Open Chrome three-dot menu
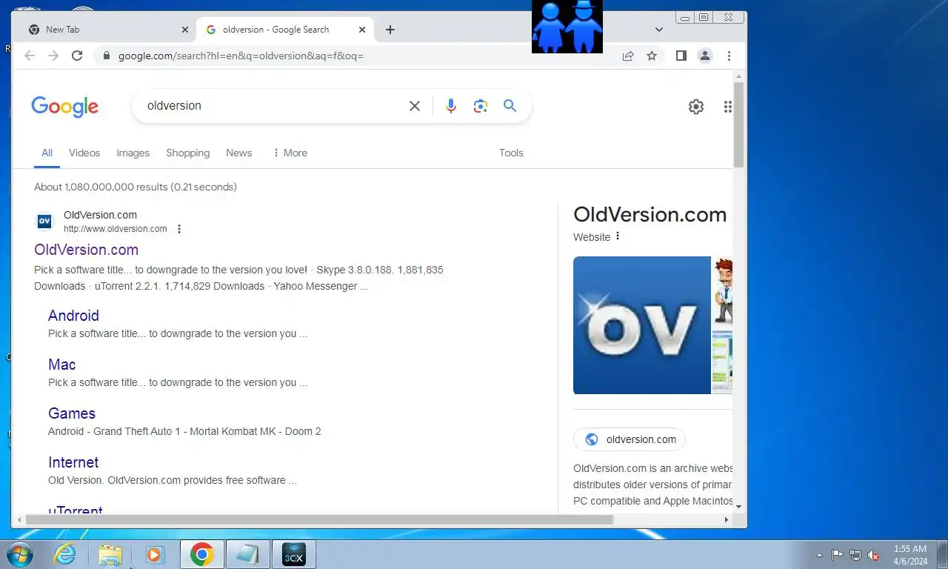The height and width of the screenshot is (569, 948). point(729,56)
